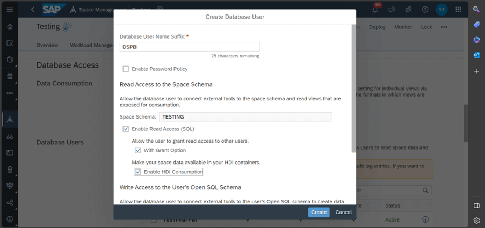Click the dialog's vertical scrollbar
Image resolution: width=485 pixels, height=228 pixels.
click(x=353, y=88)
